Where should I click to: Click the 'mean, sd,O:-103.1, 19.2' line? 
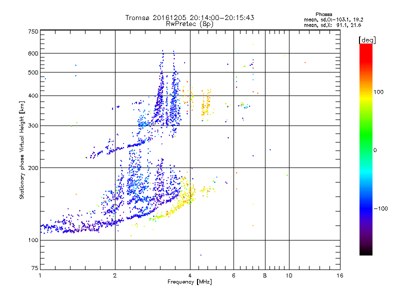(333, 19)
